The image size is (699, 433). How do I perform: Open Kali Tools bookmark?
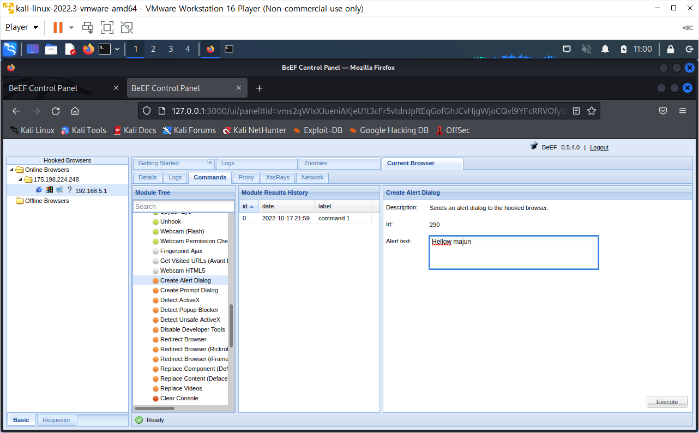click(83, 130)
